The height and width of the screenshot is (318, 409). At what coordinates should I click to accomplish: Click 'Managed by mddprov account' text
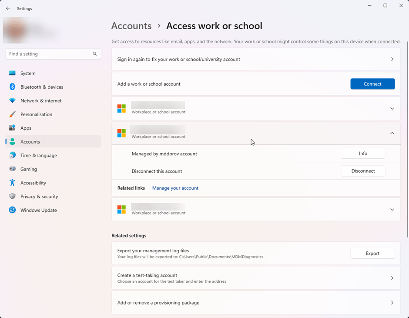164,154
